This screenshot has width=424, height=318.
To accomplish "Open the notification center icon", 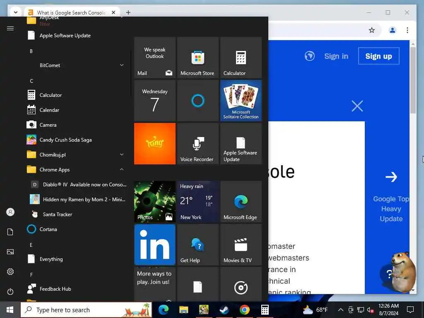I will [x=410, y=310].
